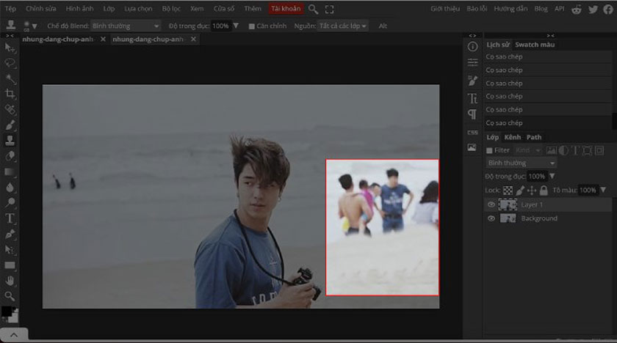Toggle lock position icon

click(532, 191)
